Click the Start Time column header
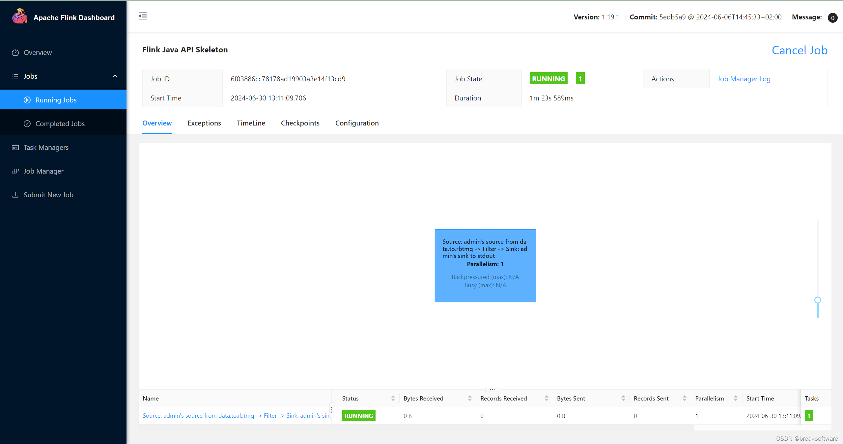The image size is (843, 444). click(760, 399)
